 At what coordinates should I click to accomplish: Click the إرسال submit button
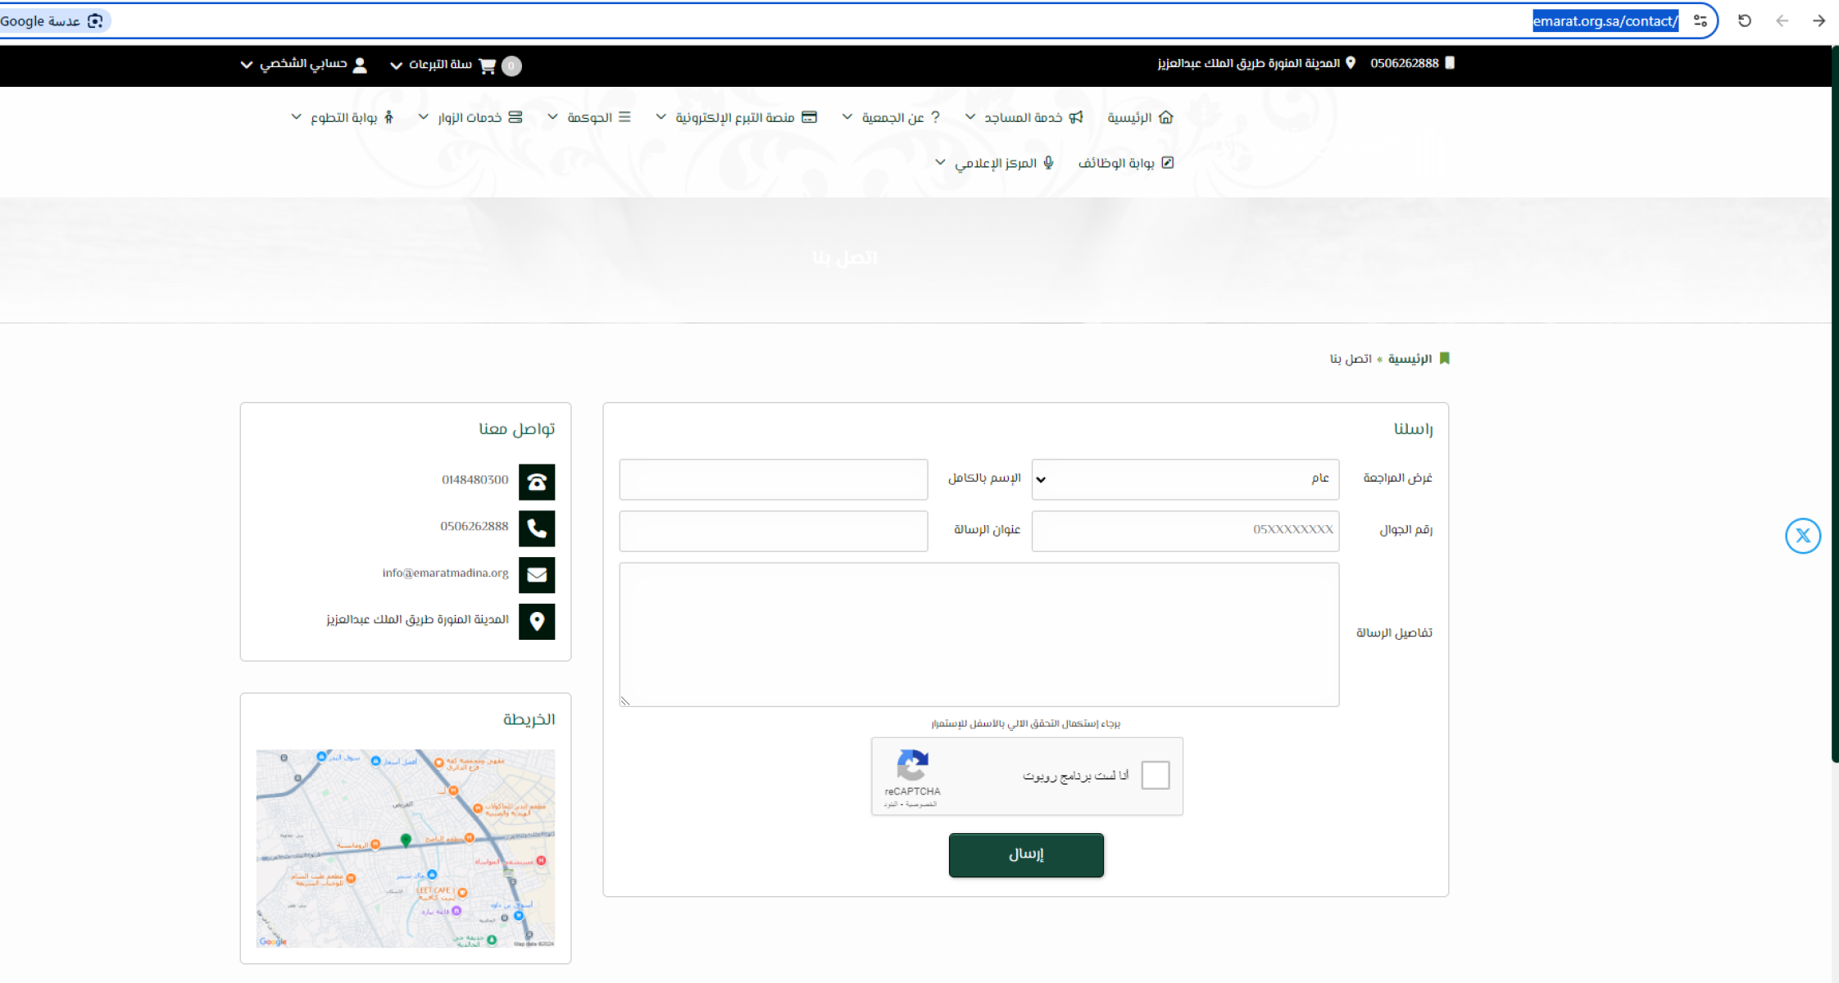point(1025,854)
